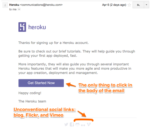The width and height of the screenshot is (152, 132).
Task: Open the Heroku blog icon in the footer
Action: 77,124
